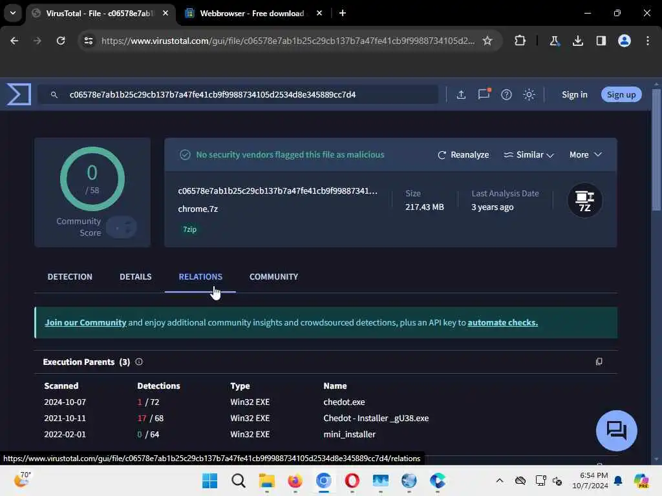Expand the Similar dropdown
The image size is (662, 496).
[x=529, y=155]
